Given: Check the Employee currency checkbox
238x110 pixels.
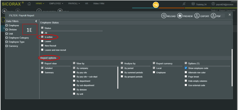Looking at the screenshot, I should pos(154,72).
